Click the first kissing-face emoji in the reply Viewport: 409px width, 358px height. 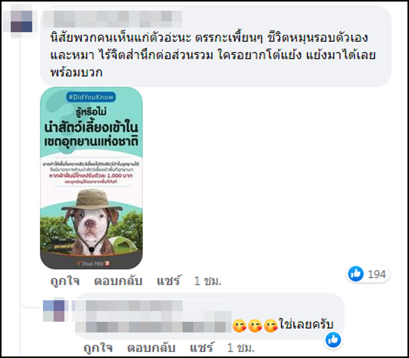239,326
